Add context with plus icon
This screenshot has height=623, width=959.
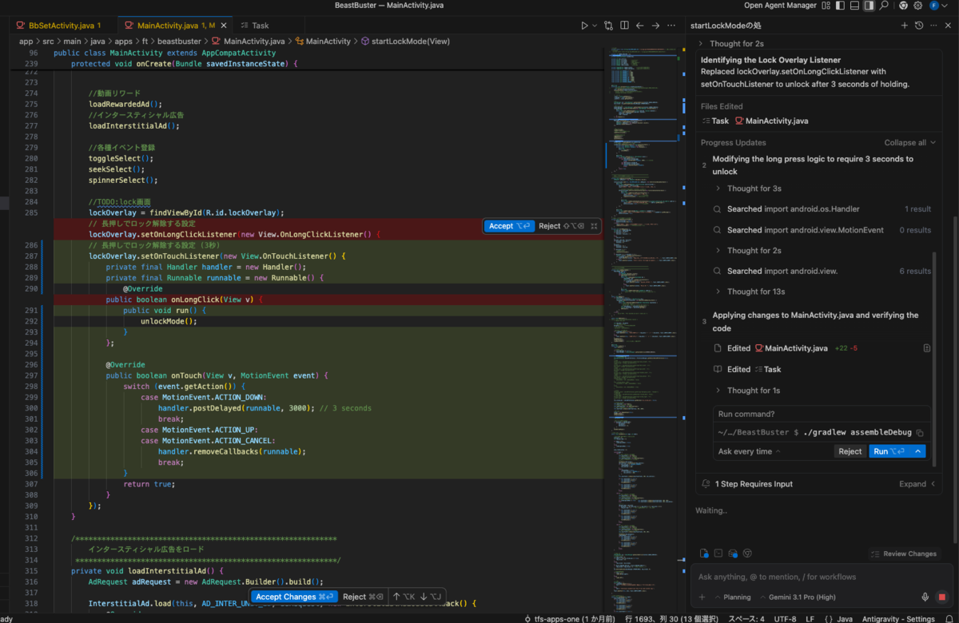702,597
